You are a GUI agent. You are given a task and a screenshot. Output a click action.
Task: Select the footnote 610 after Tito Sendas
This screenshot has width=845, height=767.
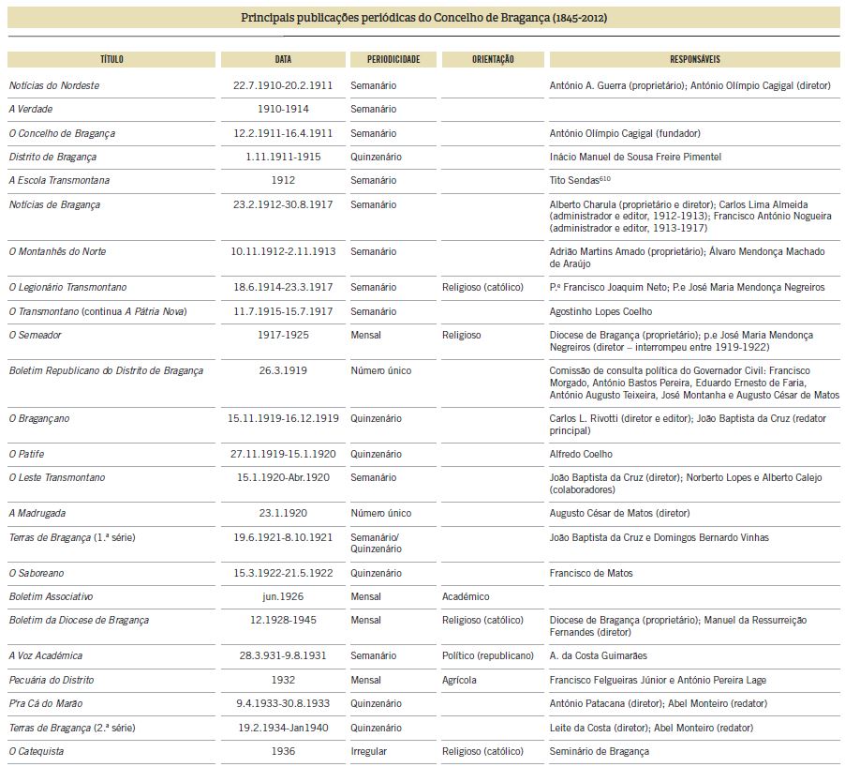[604, 178]
